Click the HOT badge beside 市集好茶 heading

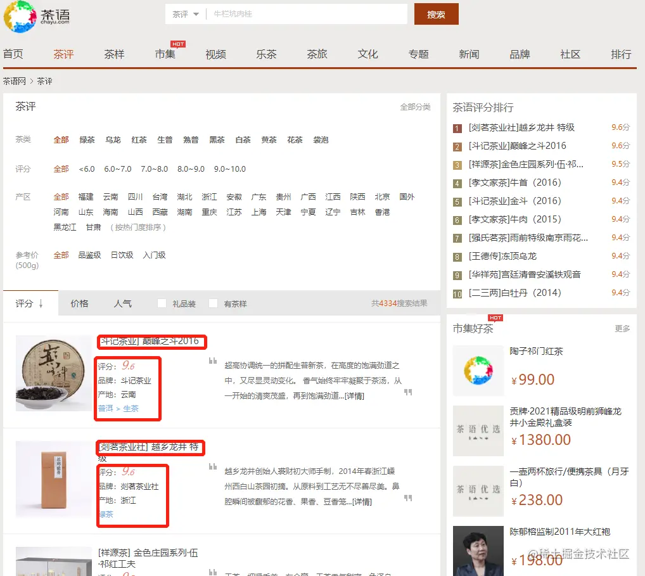click(x=496, y=318)
